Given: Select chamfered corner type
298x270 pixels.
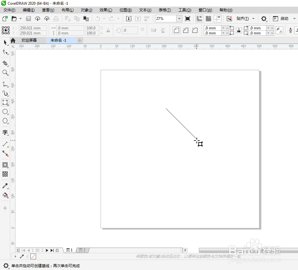Looking at the screenshot, I should 195,30.
